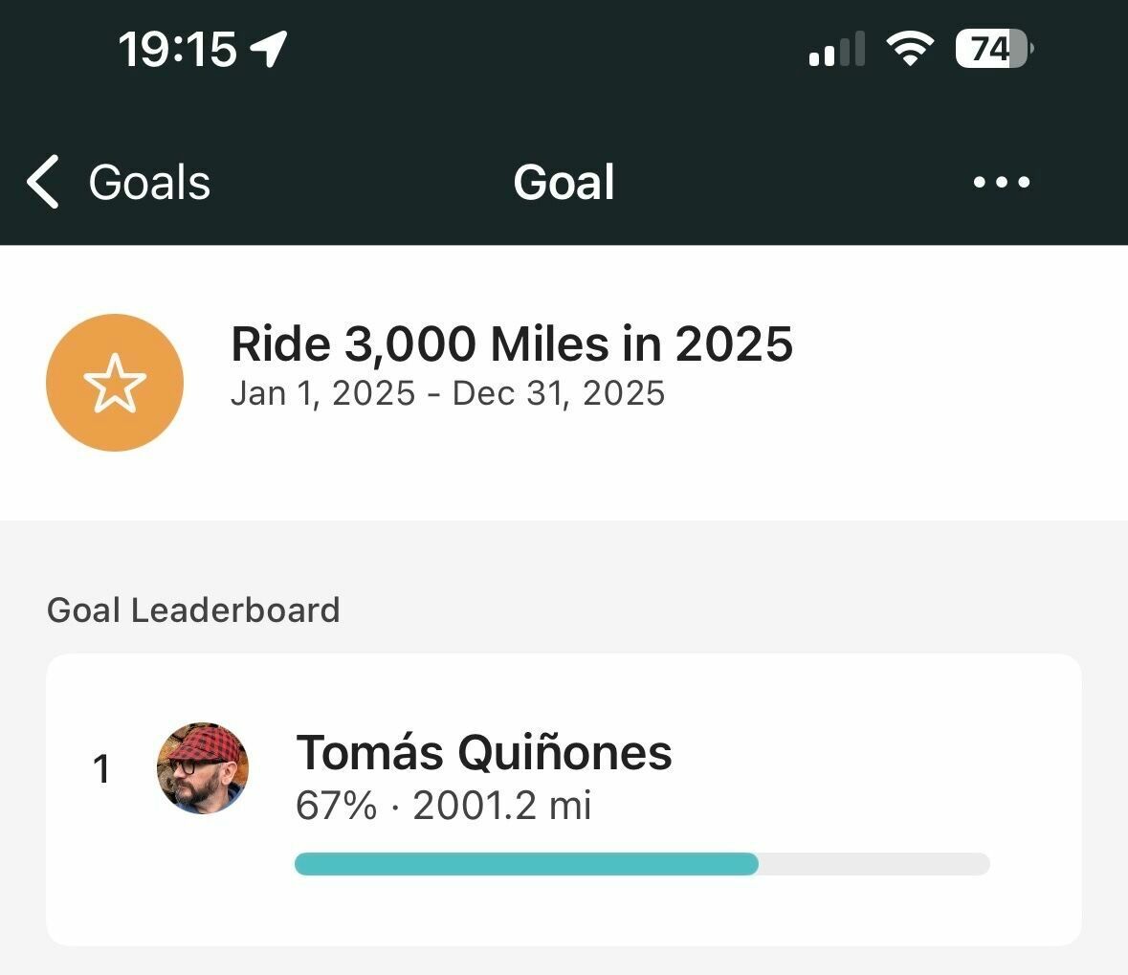Select the "Ride 3,000 Miles in 2025" title
The width and height of the screenshot is (1128, 975).
pyautogui.click(x=512, y=344)
